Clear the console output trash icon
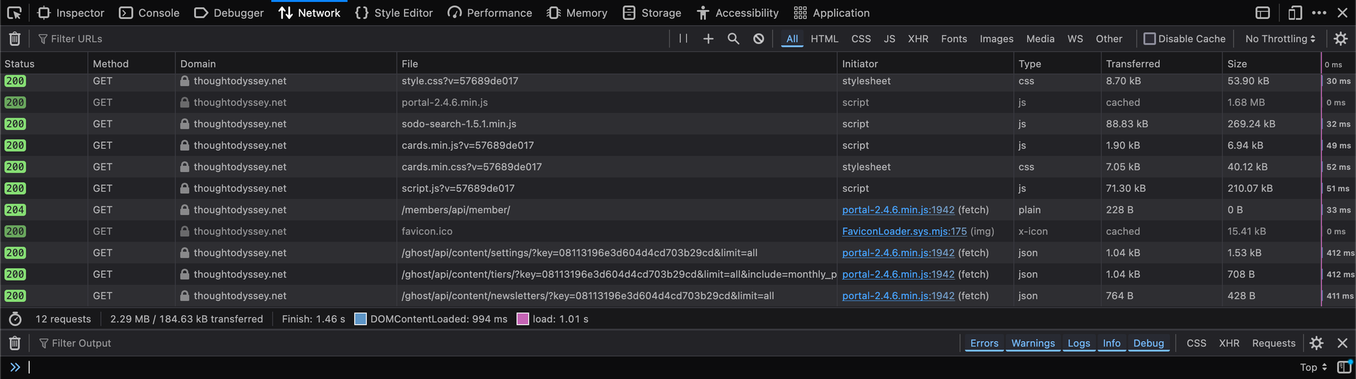This screenshot has width=1356, height=379. [x=15, y=343]
